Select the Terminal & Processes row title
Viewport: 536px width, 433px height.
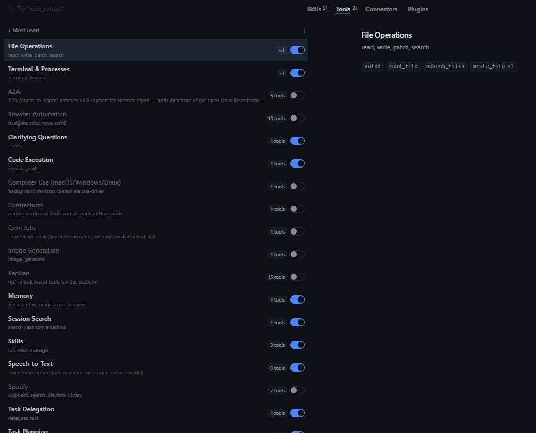coord(39,69)
